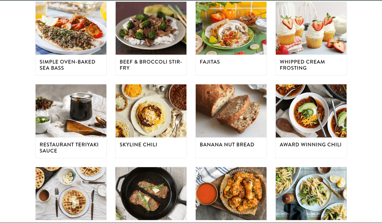Open the Fajitas recipe image
Viewport: 382px width, 223px height.
coord(231,28)
